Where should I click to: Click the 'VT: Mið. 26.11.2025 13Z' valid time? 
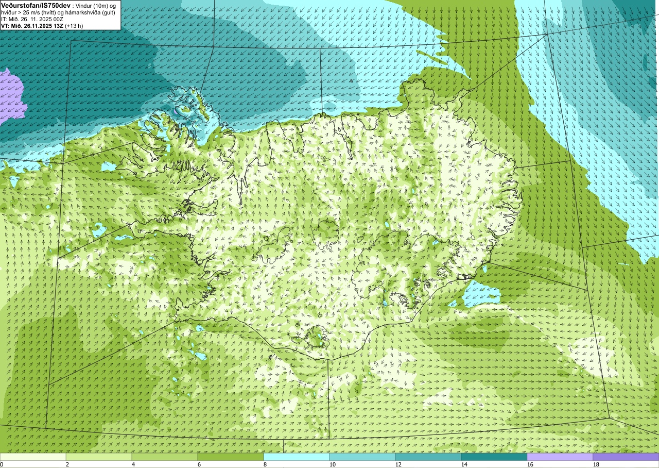(x=32, y=25)
